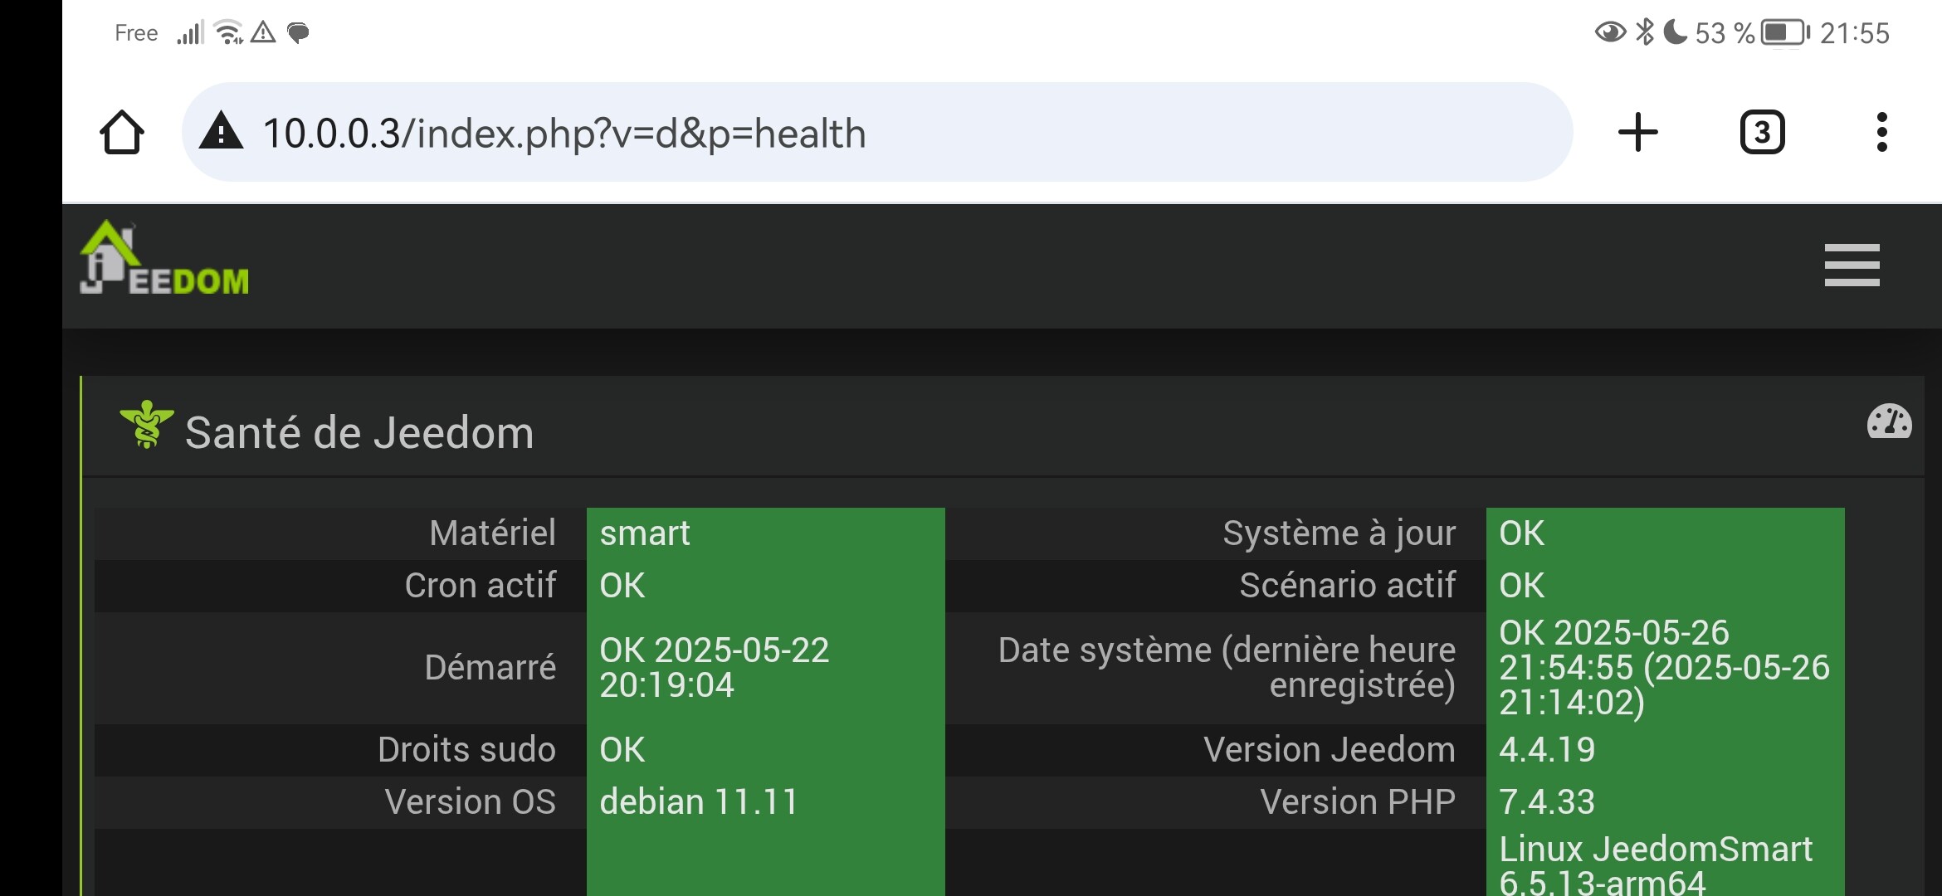1942x896 pixels.
Task: Tap the browser home icon
Action: (122, 133)
